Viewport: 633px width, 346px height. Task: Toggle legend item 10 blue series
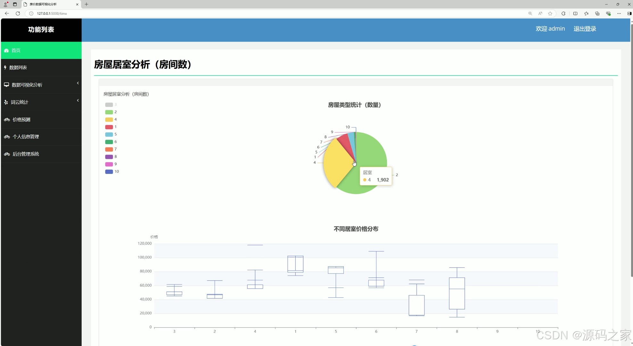109,172
